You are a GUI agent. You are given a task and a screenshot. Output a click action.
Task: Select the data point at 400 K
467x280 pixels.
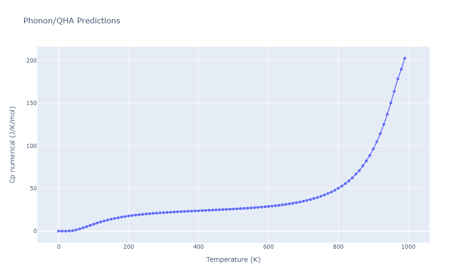point(198,210)
